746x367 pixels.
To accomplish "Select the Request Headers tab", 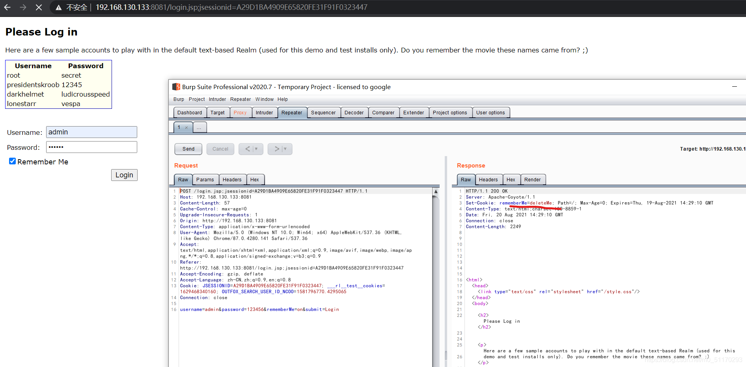I will (232, 180).
